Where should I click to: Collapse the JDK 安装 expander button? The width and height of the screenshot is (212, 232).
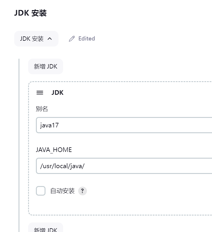(36, 39)
